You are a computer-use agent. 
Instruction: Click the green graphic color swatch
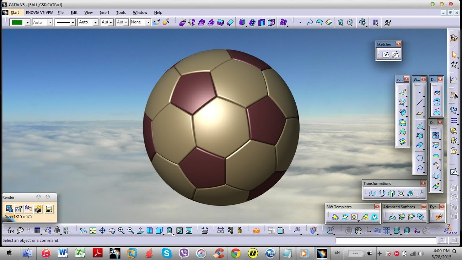[17, 22]
